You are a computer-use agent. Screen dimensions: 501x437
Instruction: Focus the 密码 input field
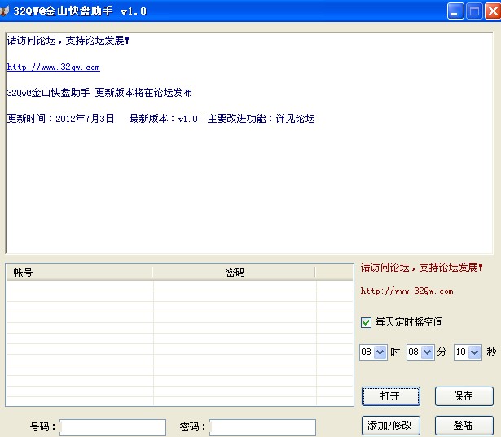[x=262, y=427]
